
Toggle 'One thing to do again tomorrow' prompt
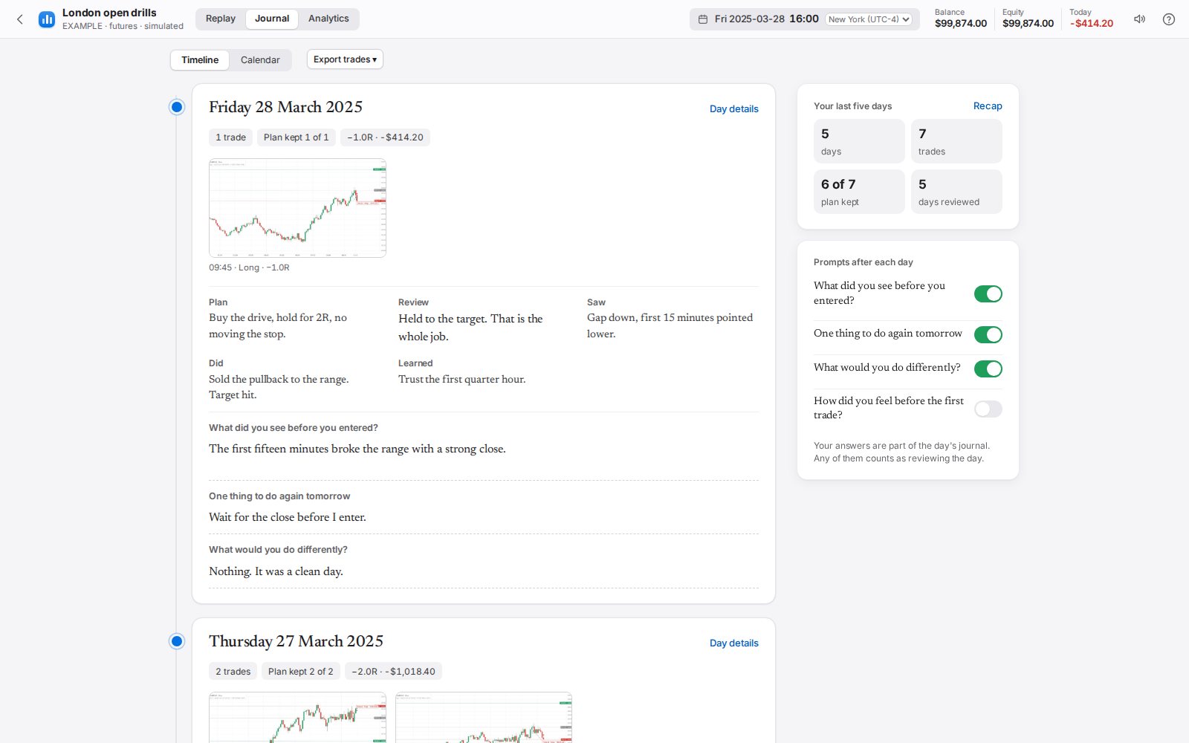[x=988, y=334]
